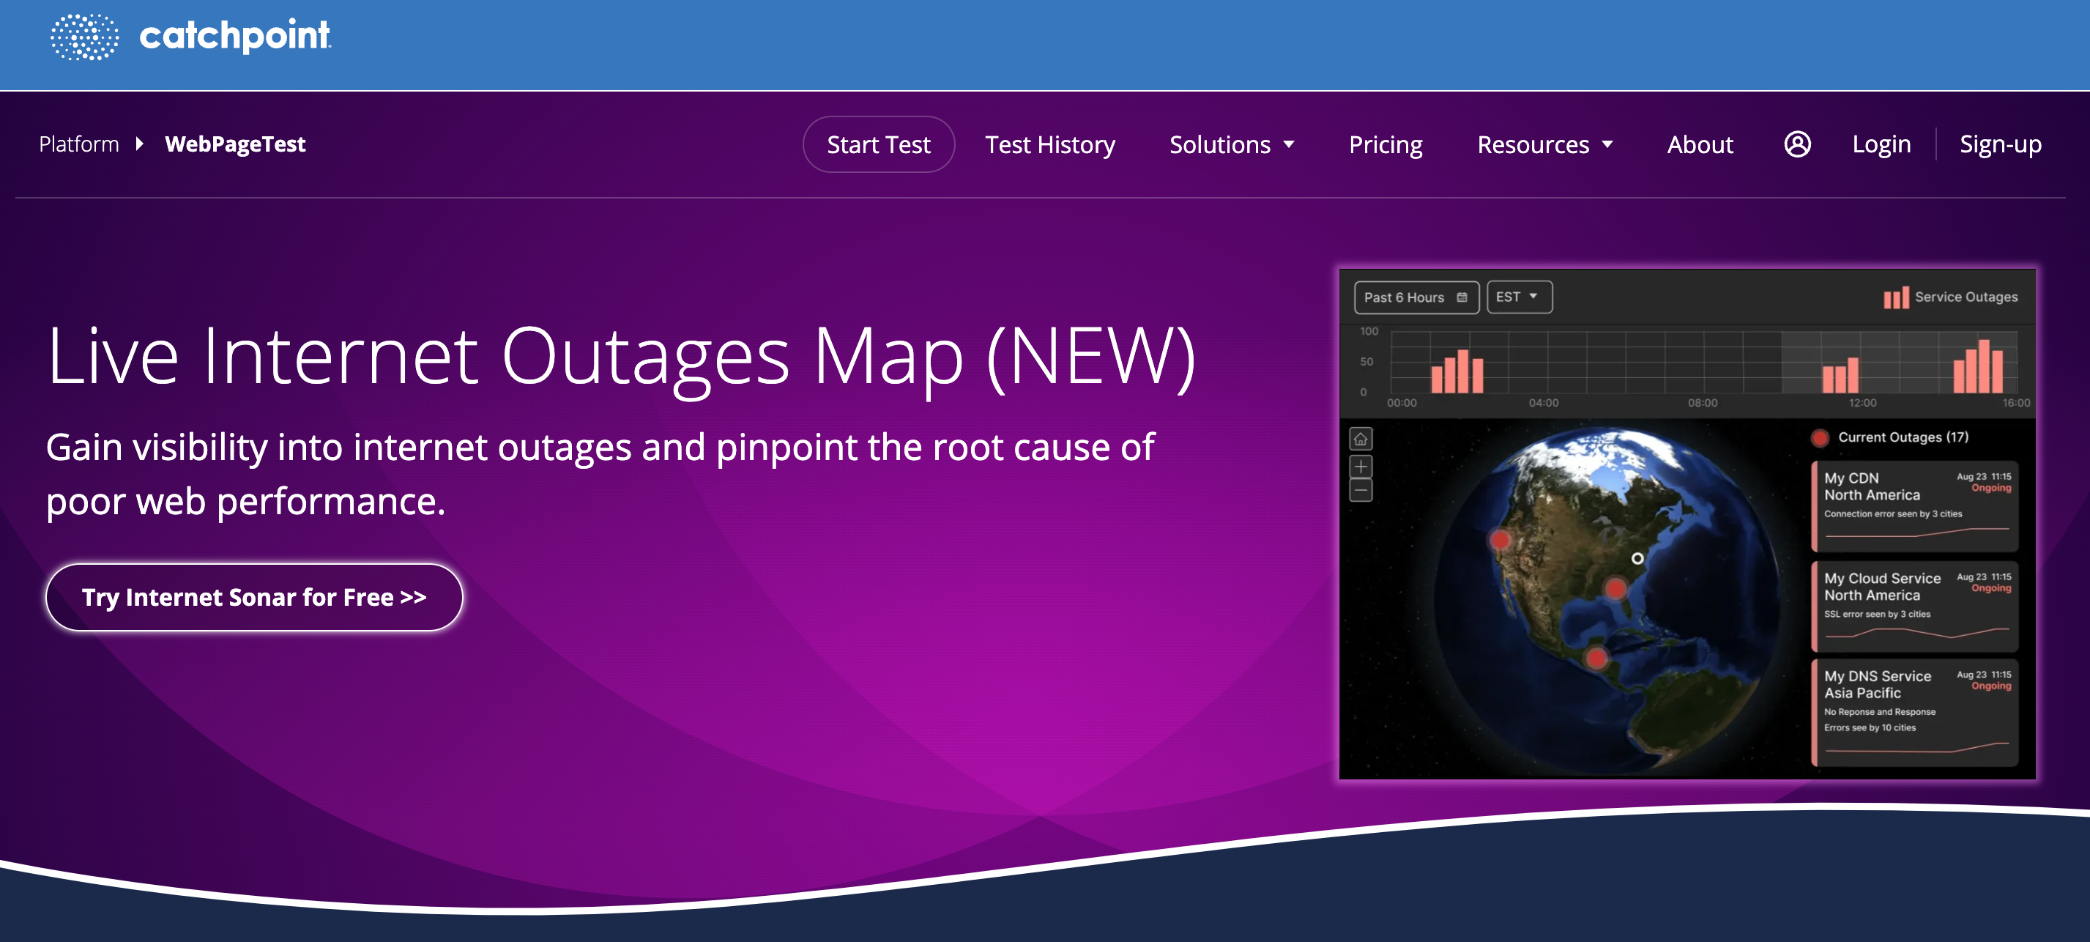Click the Ongoing status on My DNS Service card
Screen dimensions: 2090x942
(x=1990, y=686)
